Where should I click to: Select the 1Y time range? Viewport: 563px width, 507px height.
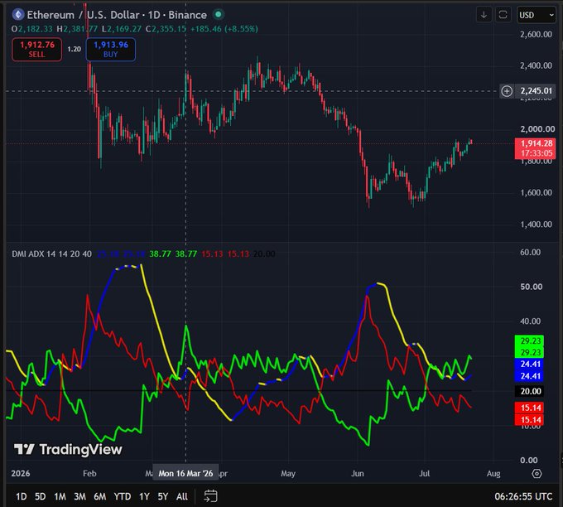pos(144,496)
